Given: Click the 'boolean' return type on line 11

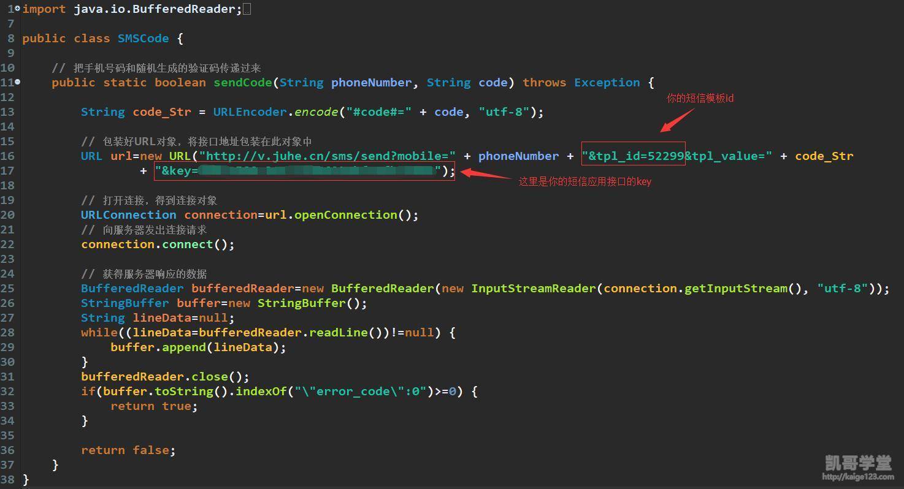Looking at the screenshot, I should pyautogui.click(x=180, y=83).
